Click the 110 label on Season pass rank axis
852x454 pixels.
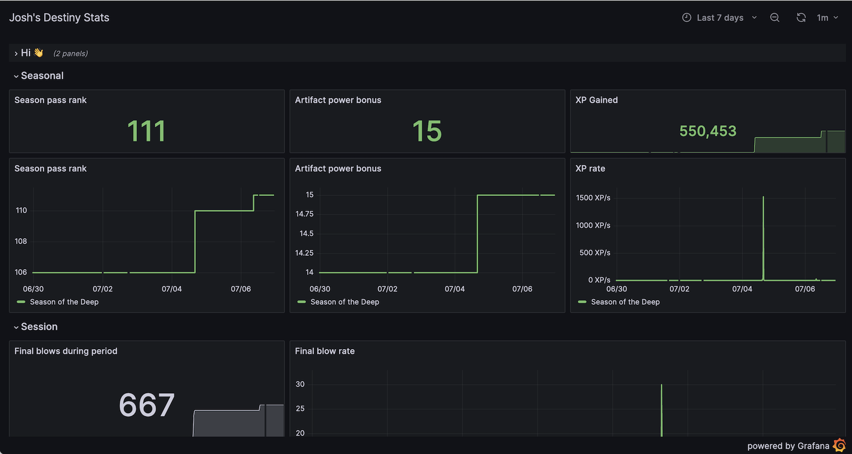point(21,210)
